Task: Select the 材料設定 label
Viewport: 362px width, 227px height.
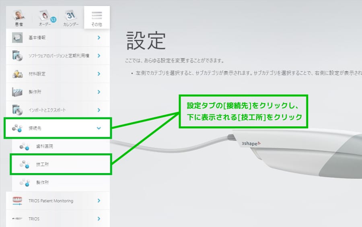Action: click(x=37, y=74)
